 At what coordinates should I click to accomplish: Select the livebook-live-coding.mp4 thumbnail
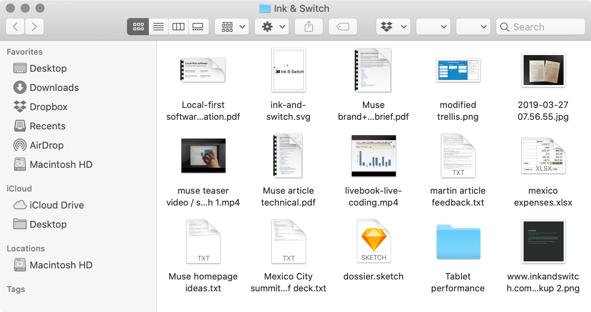374,156
